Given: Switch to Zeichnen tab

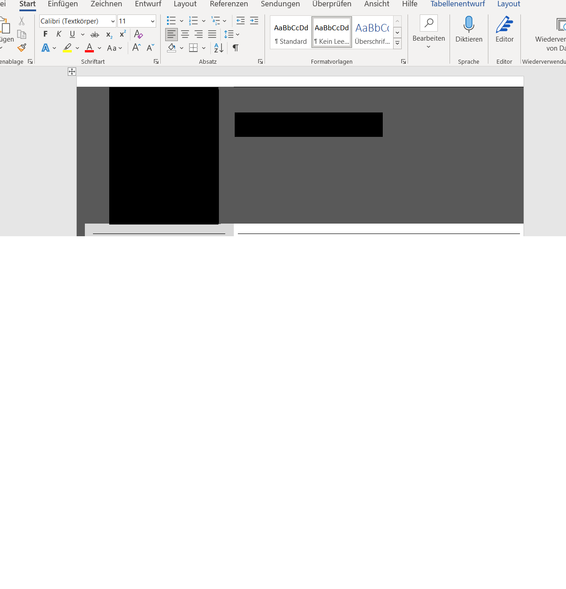Looking at the screenshot, I should [107, 4].
